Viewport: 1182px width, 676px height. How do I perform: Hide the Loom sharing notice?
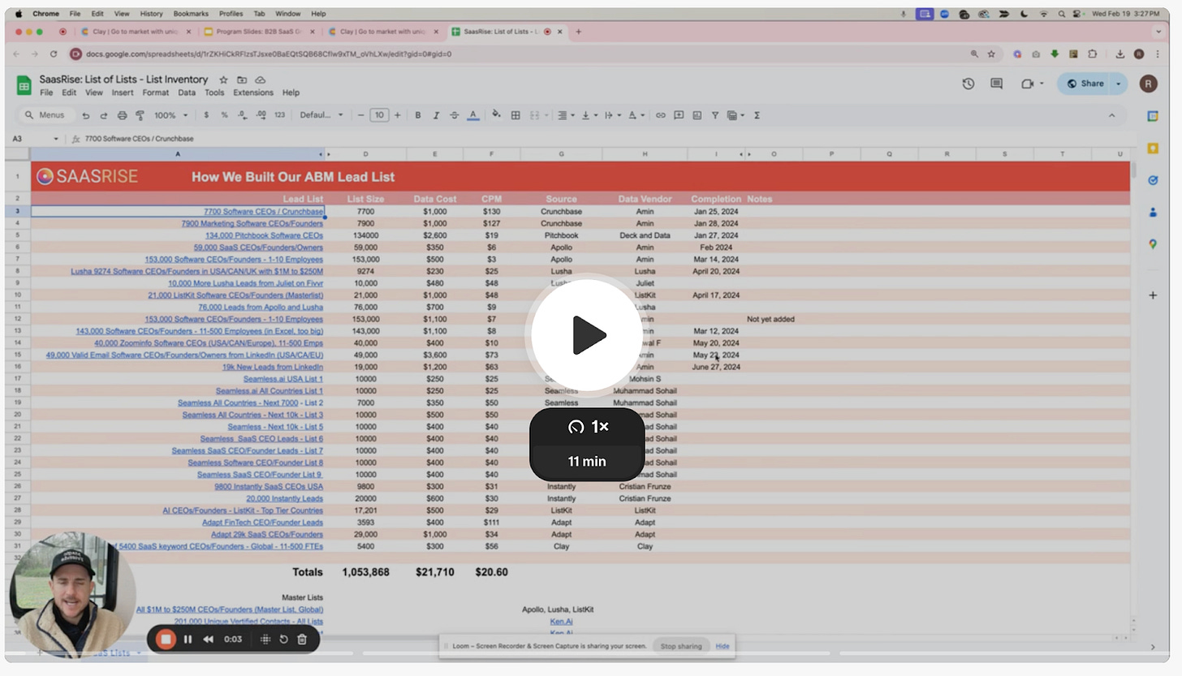tap(723, 647)
